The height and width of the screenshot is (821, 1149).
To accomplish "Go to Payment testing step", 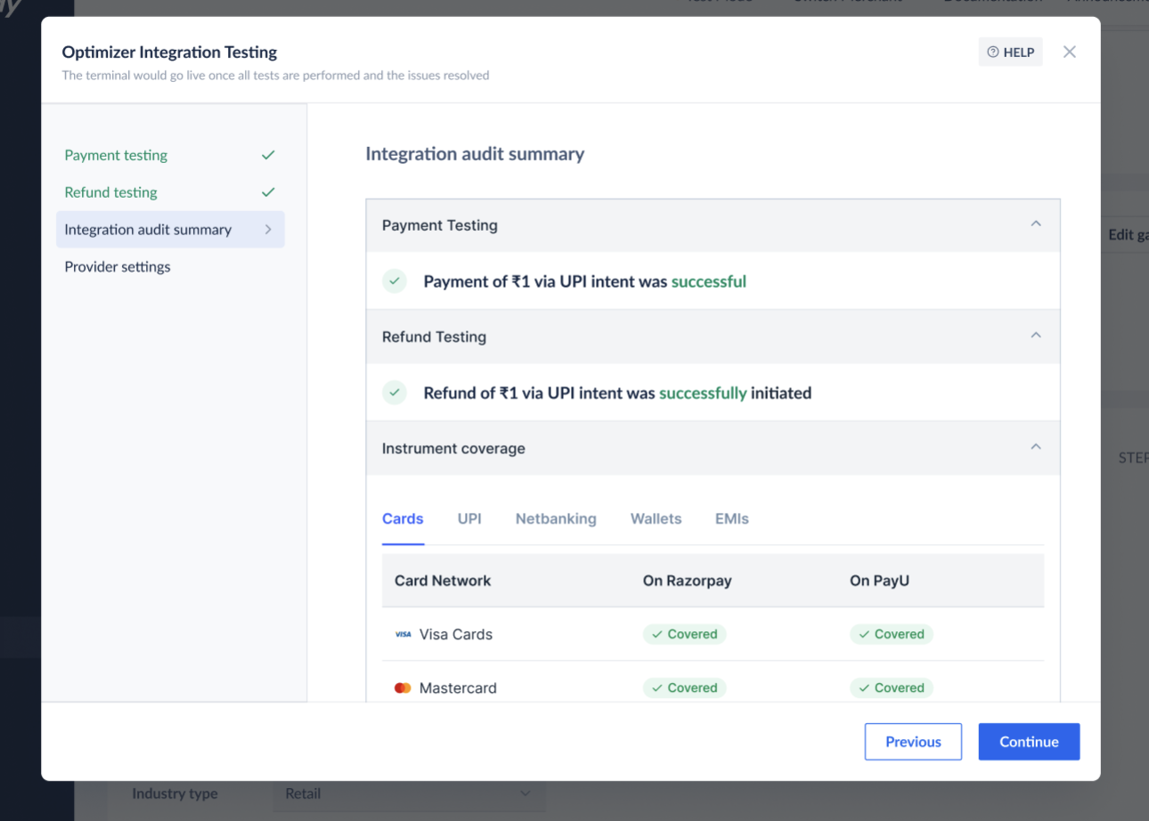I will pyautogui.click(x=116, y=155).
